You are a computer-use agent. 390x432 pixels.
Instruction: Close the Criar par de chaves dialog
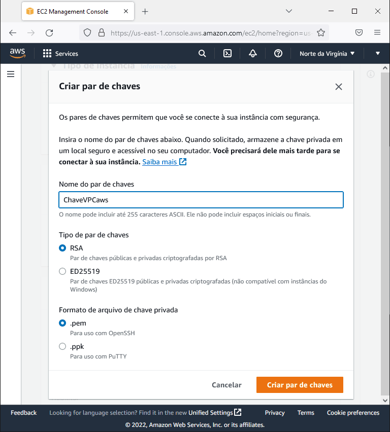pyautogui.click(x=338, y=87)
